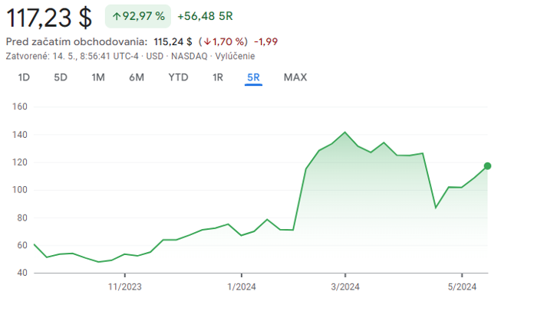Screen dimensions: 534x311
Task: Switch chart to the 1D range
Action: (x=24, y=77)
